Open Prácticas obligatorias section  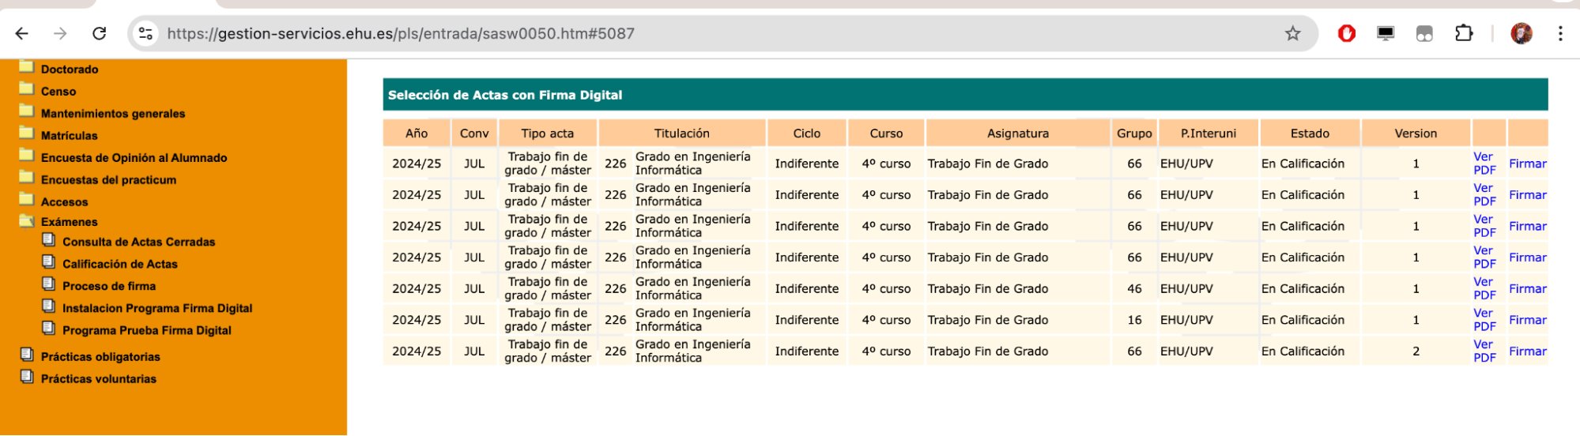(100, 357)
